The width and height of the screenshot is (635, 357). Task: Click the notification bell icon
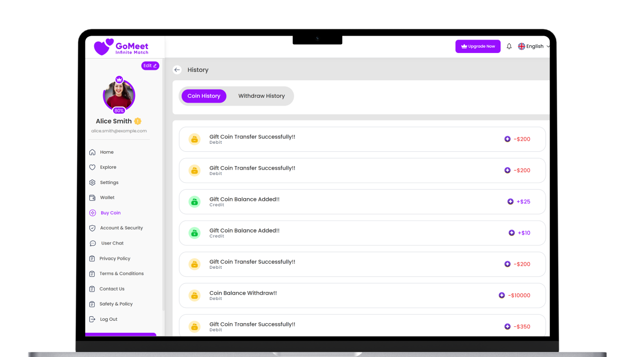509,46
